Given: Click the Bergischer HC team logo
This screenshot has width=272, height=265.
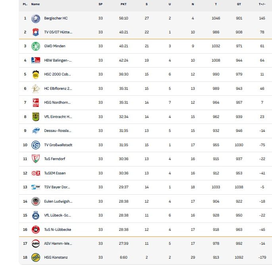Looking at the screenshot, I should pyautogui.click(x=36, y=18).
